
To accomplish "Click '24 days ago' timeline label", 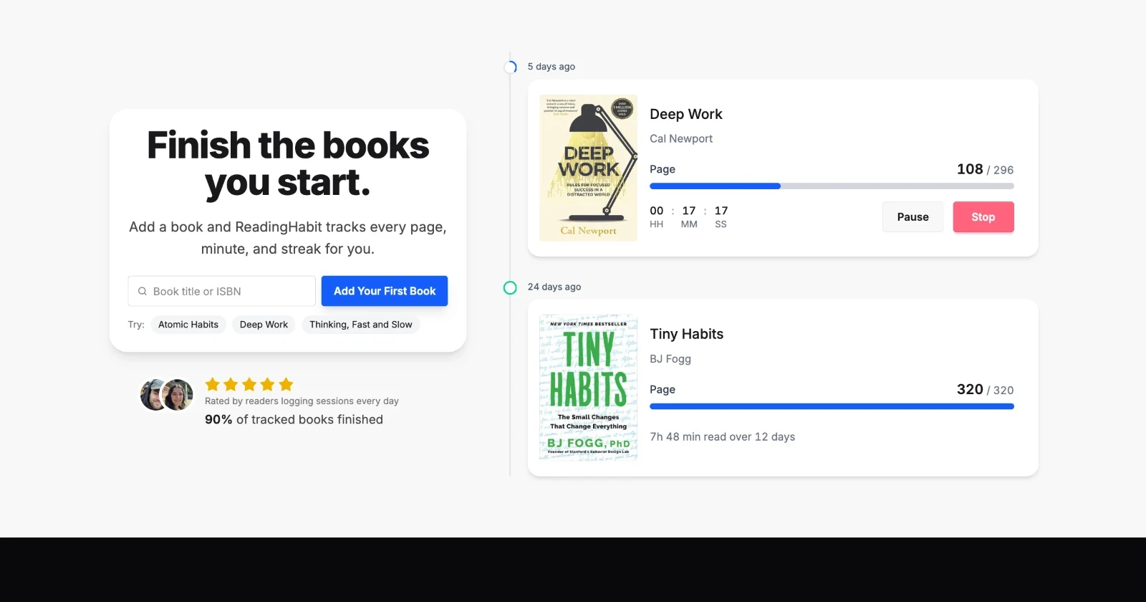I will coord(554,287).
